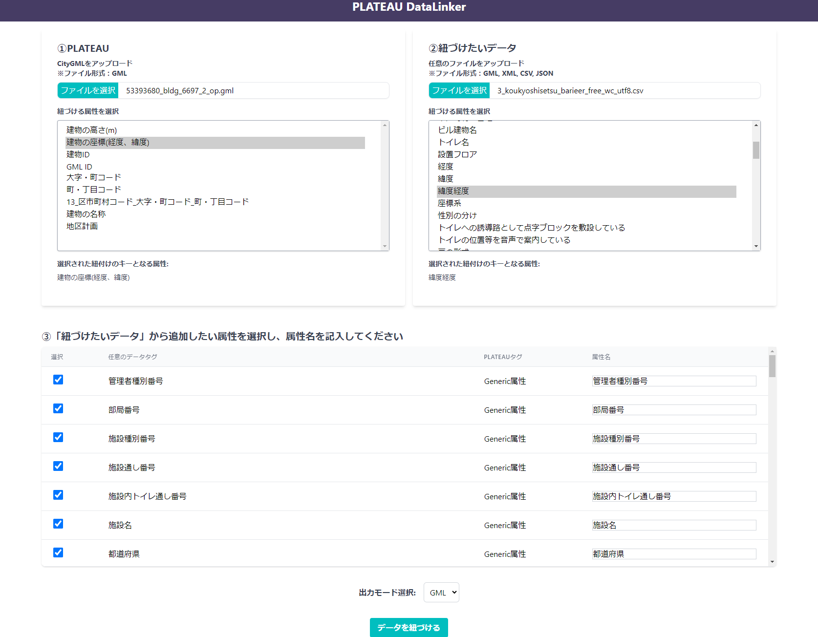
Task: Click the 53393680_bldg_6697_2_op.gml filename
Action: point(180,91)
